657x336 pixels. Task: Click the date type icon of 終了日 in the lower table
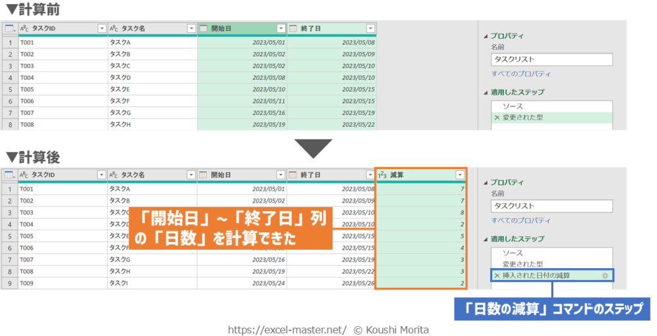coord(293,175)
